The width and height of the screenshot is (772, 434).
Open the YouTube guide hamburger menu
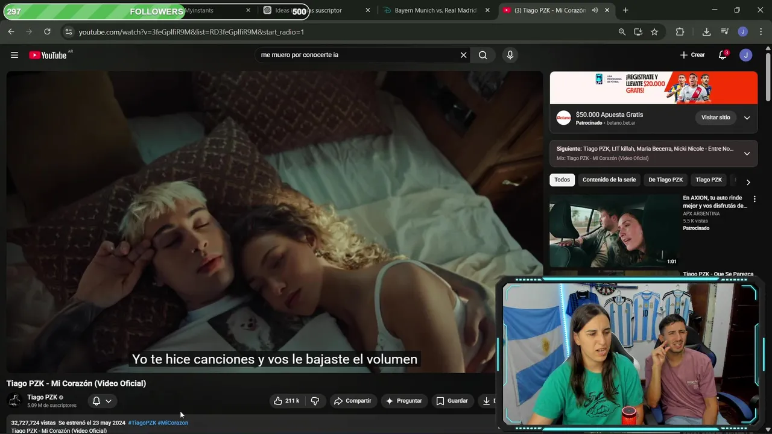(14, 55)
